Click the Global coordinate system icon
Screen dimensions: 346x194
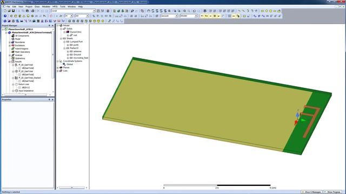(64, 64)
